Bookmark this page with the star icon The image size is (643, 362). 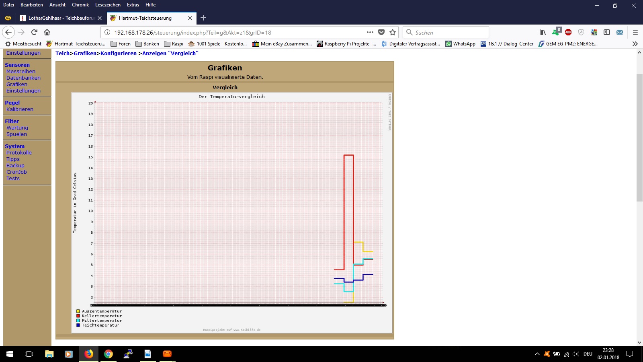tap(393, 32)
